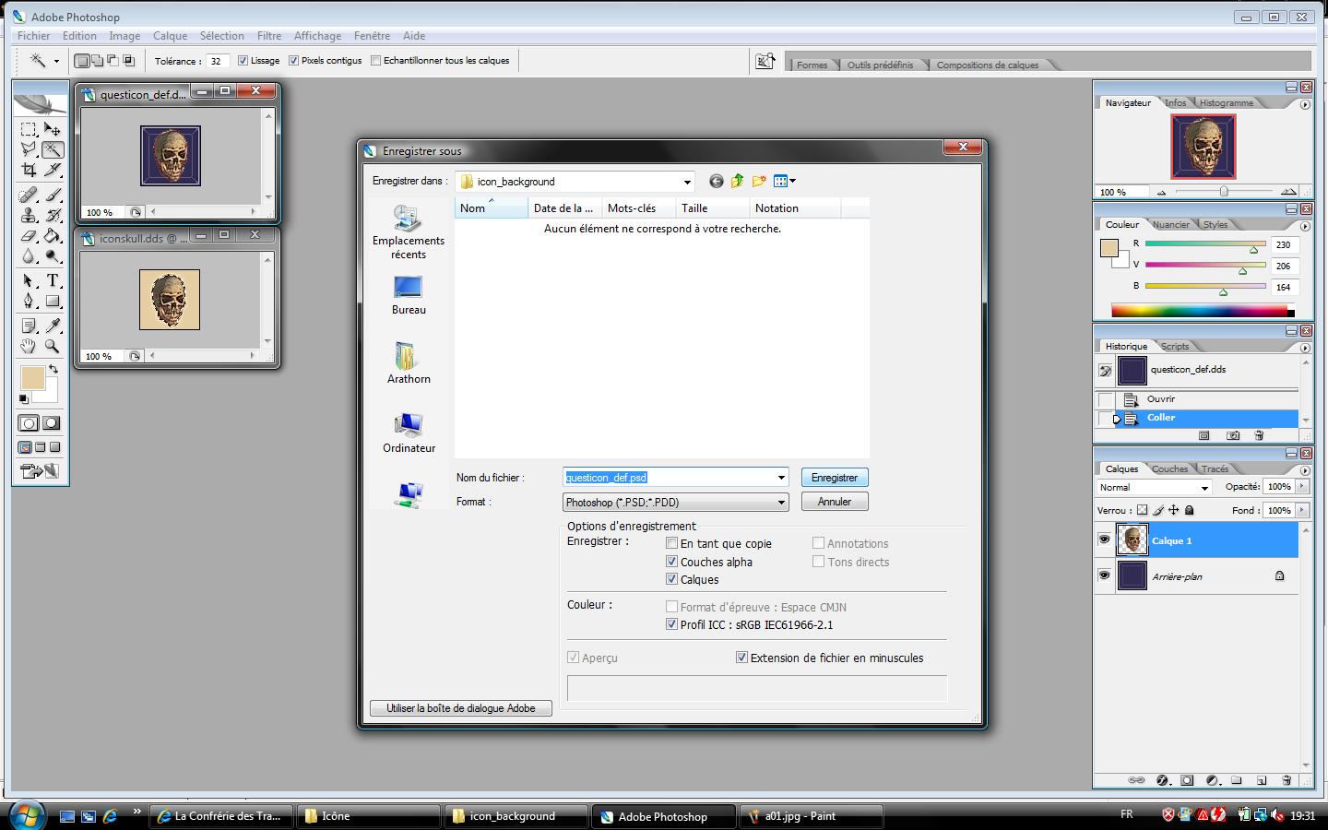This screenshot has height=830, width=1328.
Task: Lock transparent pixels icon in Verrou row
Action: (x=1143, y=510)
